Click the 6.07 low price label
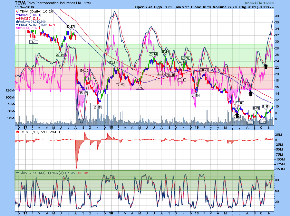Viewport: 290px width, 216px height. [x=250, y=123]
